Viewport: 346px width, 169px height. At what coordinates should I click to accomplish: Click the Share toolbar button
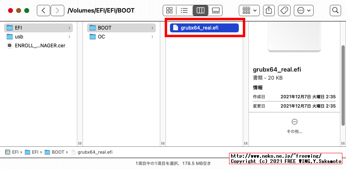point(269,11)
